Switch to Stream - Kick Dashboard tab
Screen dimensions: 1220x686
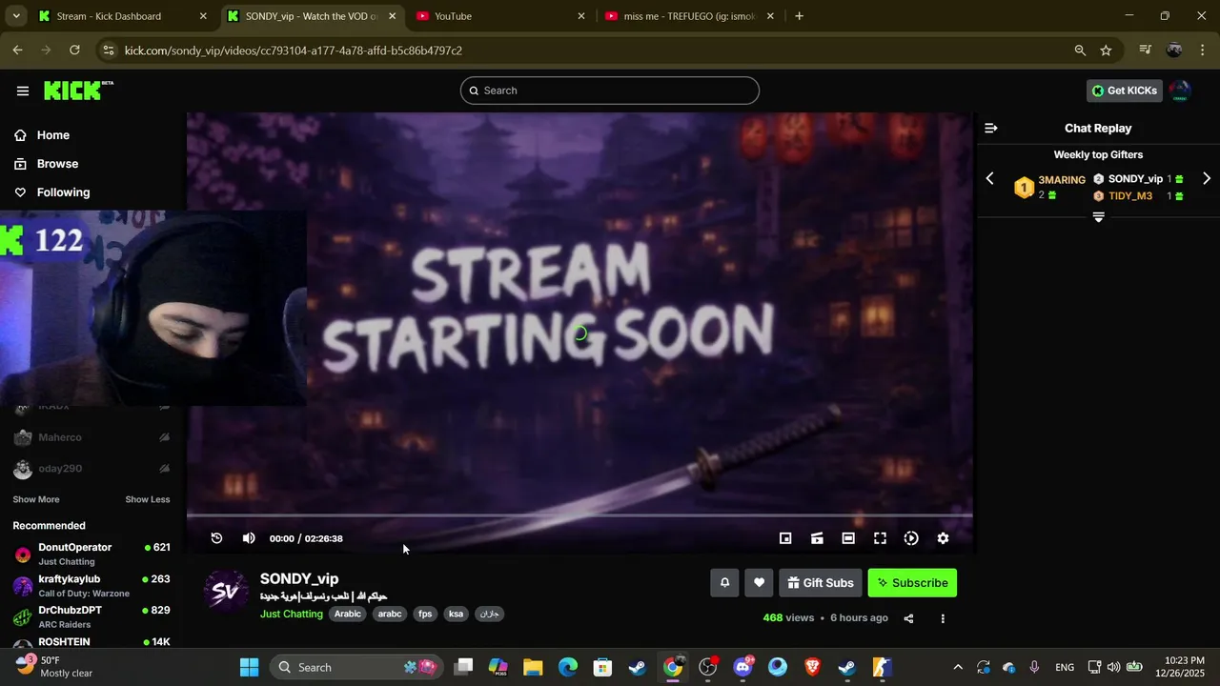point(122,16)
